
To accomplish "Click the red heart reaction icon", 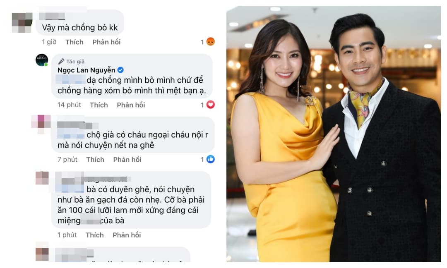I will [210, 105].
